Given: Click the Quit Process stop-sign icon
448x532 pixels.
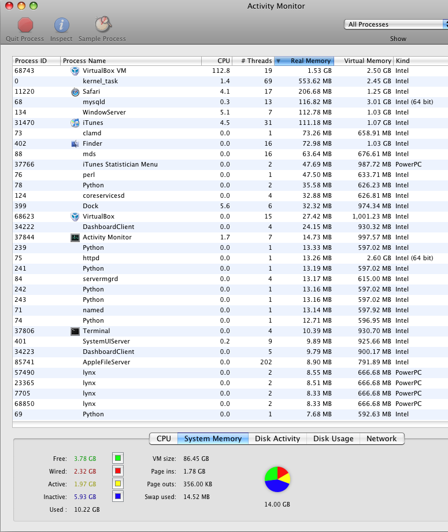Looking at the screenshot, I should (x=25, y=25).
